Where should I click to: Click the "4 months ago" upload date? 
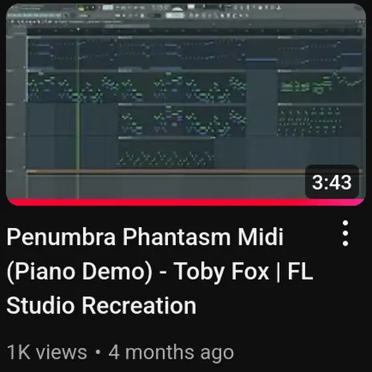tap(171, 353)
